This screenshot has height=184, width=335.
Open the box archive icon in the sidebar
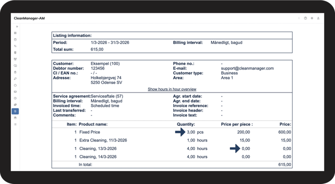click(15, 118)
